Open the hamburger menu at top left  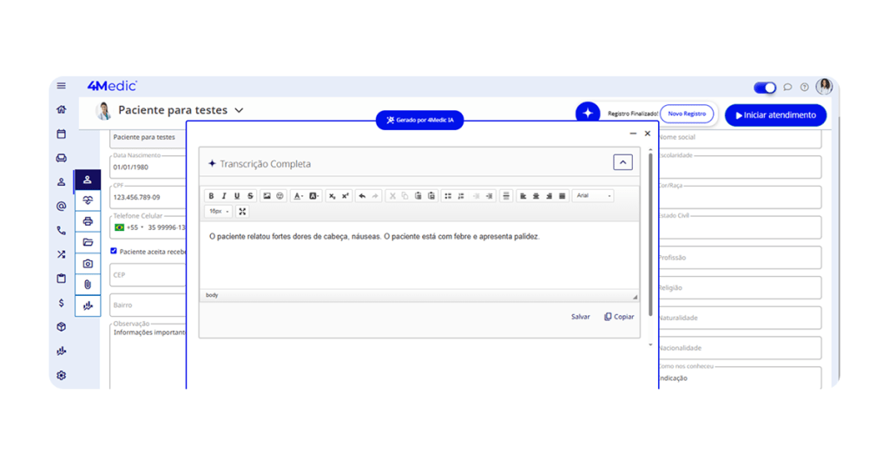(x=61, y=86)
